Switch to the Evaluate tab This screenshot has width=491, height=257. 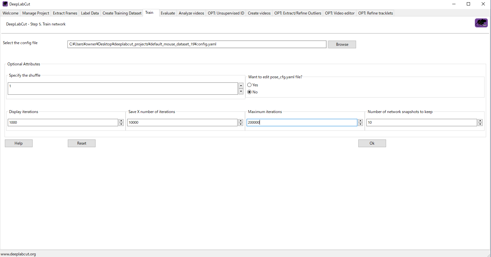(168, 13)
